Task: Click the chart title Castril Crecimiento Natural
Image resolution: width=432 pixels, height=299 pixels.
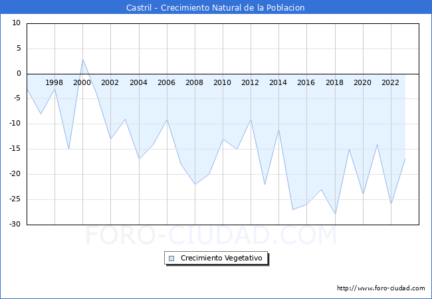Action: pyautogui.click(x=215, y=8)
